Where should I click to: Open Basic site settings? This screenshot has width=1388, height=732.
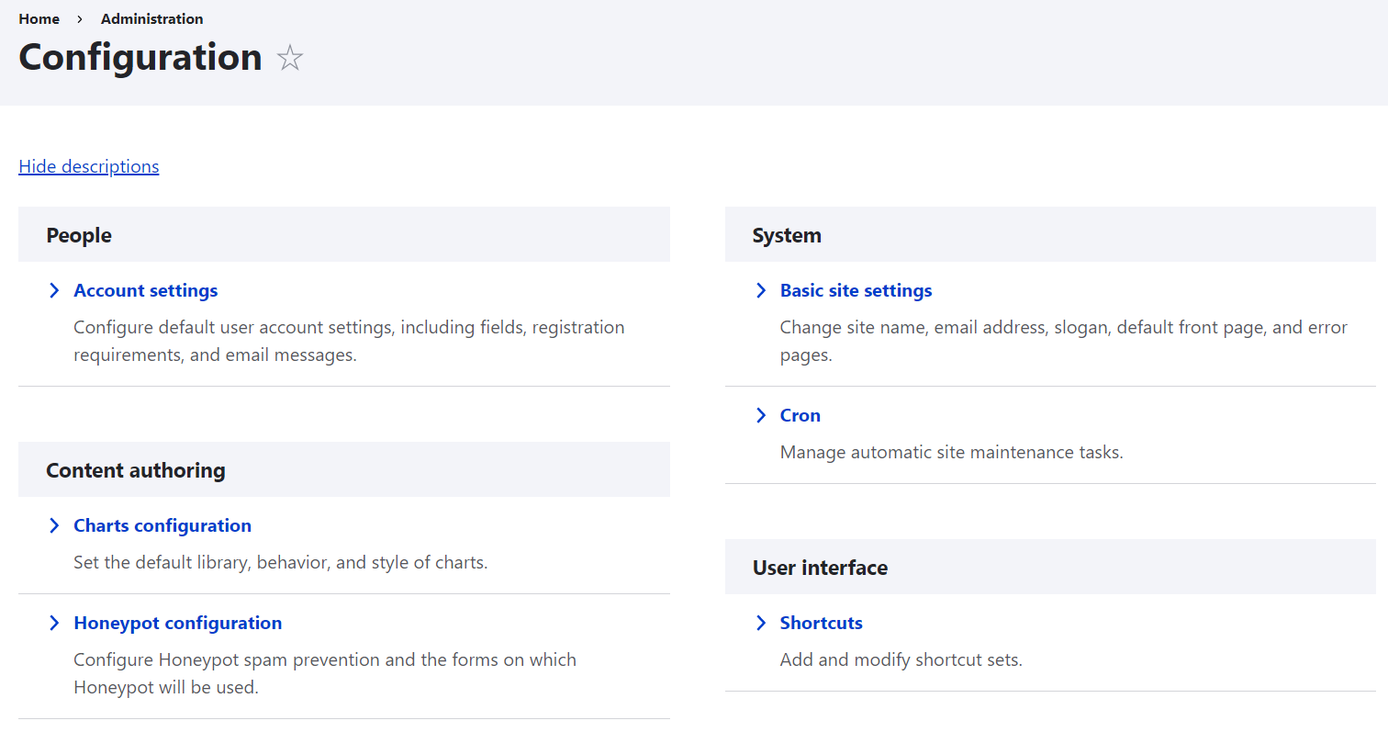pyautogui.click(x=856, y=290)
